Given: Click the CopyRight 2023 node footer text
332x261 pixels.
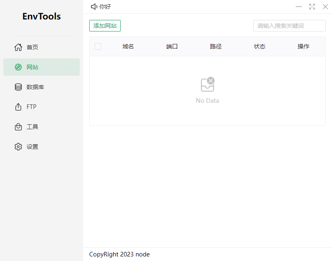Looking at the screenshot, I should click(120, 254).
